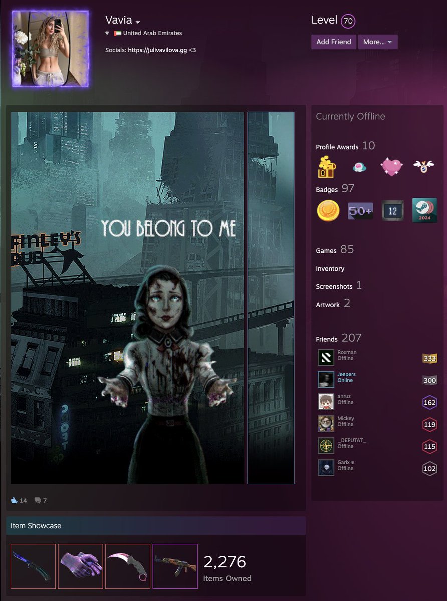Click the 50+ badge icon
447x601 pixels.
(x=360, y=211)
